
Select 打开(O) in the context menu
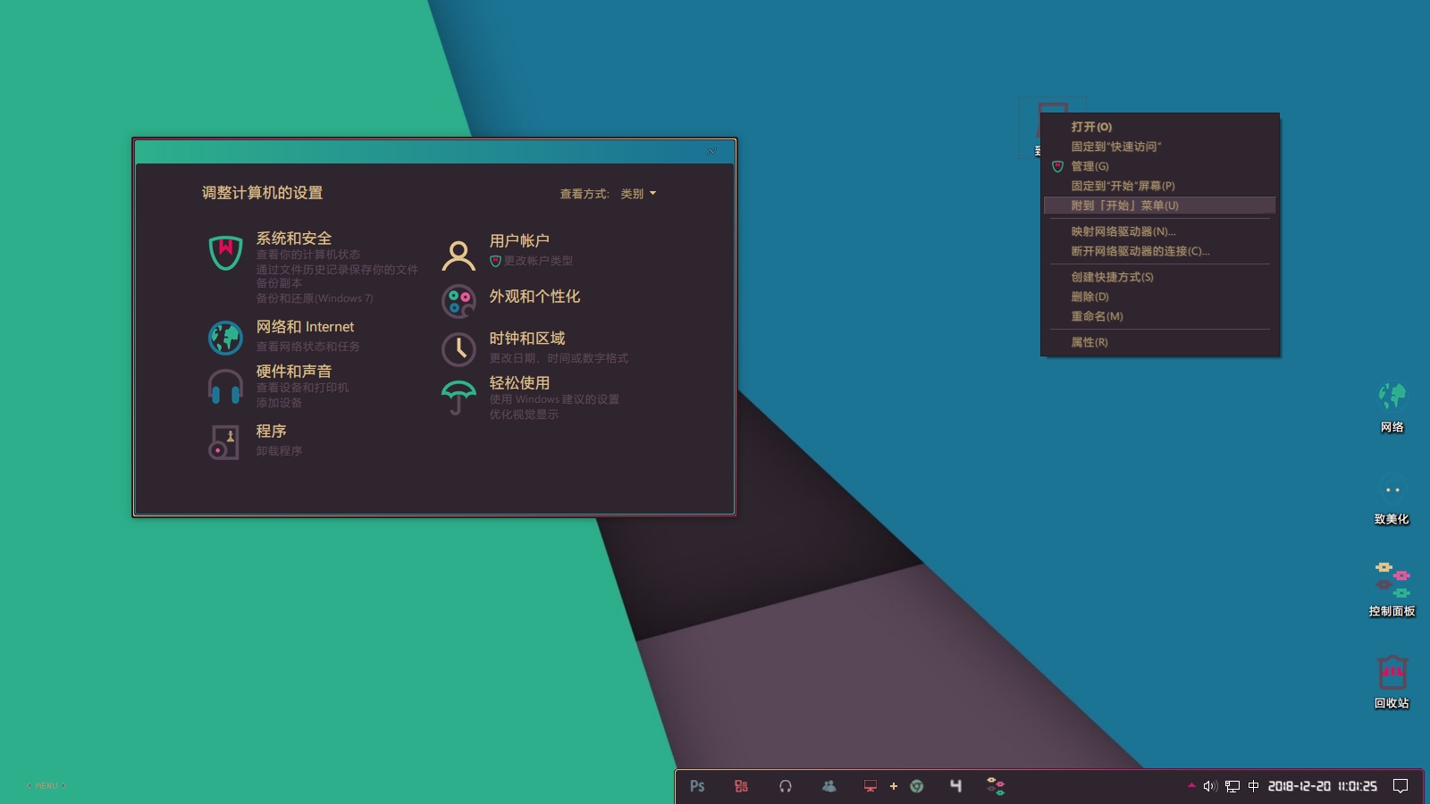click(1091, 127)
